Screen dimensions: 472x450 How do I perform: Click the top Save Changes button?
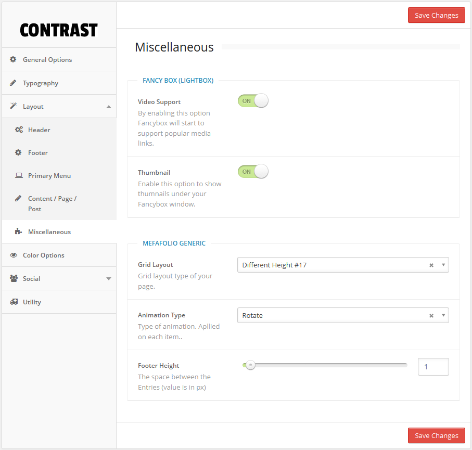436,15
